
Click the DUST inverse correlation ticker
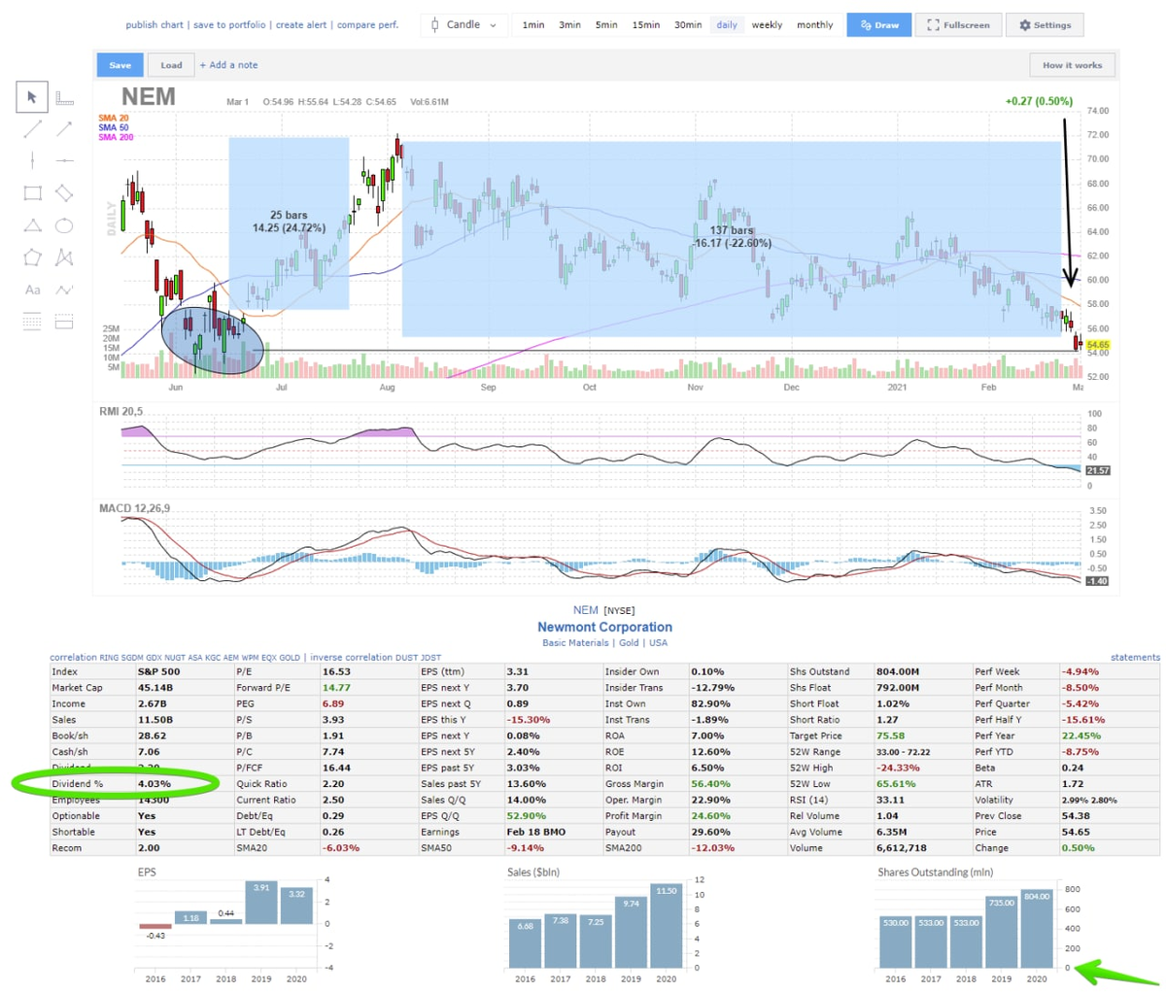[405, 658]
